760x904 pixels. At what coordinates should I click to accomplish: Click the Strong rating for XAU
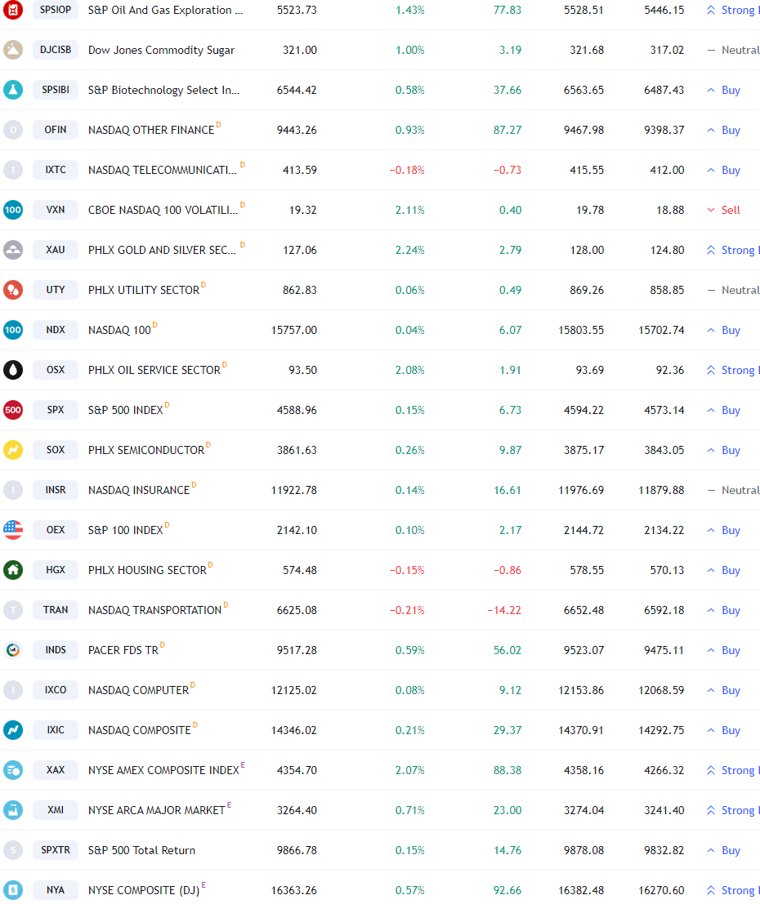click(x=733, y=250)
